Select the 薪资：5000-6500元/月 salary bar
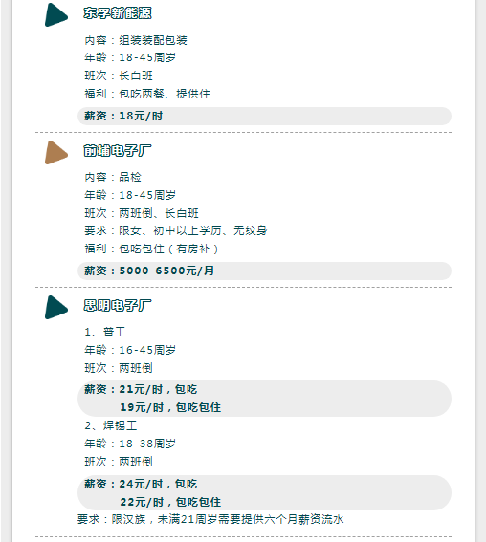 pyautogui.click(x=264, y=271)
